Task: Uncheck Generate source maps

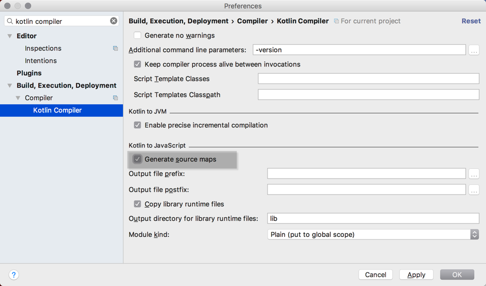Action: pyautogui.click(x=137, y=160)
